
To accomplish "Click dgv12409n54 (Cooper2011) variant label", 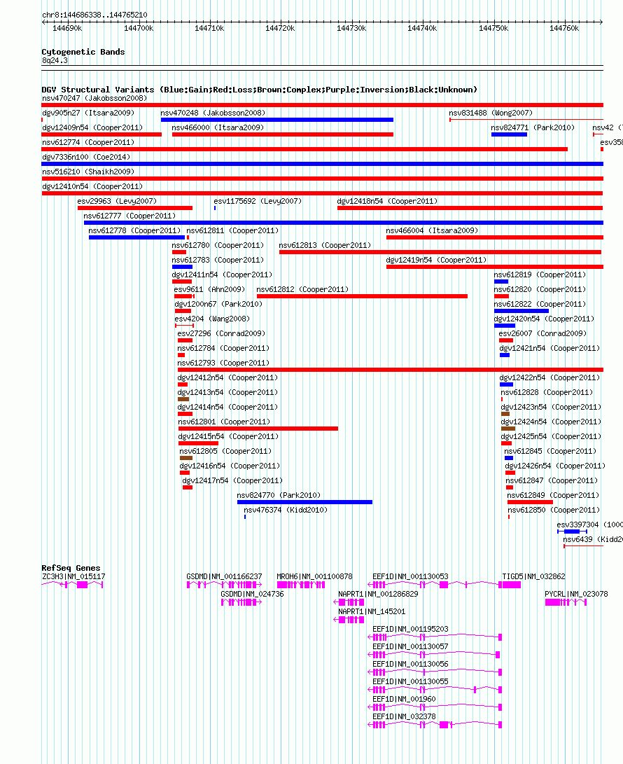I will point(92,127).
